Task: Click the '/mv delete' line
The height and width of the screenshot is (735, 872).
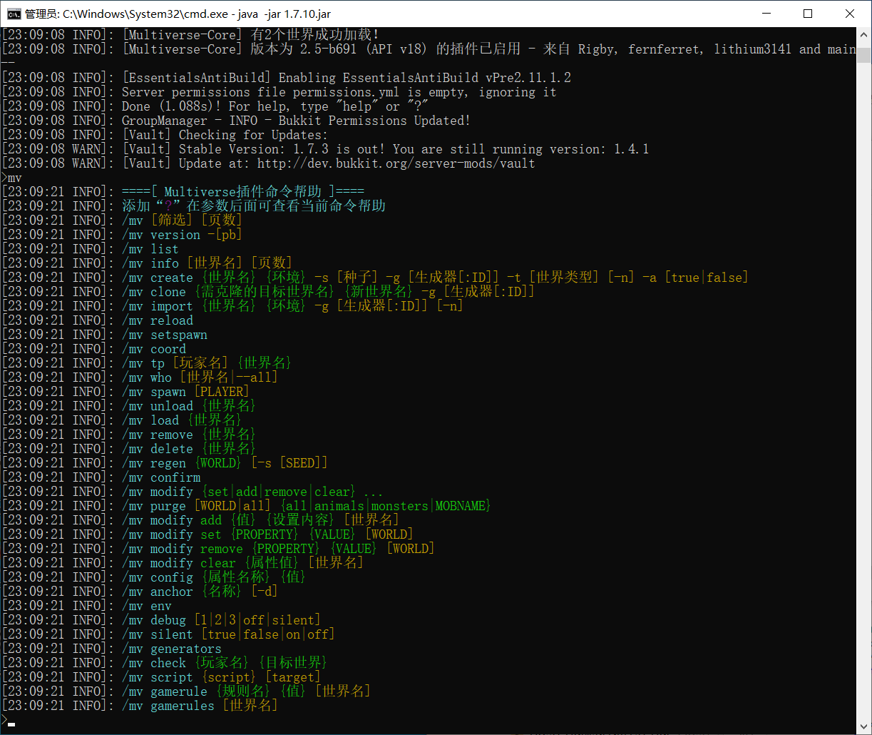Action: pyautogui.click(x=129, y=449)
